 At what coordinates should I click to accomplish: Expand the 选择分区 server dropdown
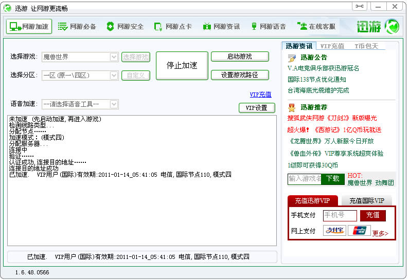(114, 76)
